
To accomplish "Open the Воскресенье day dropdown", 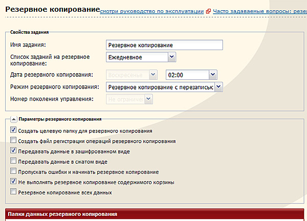I will [x=131, y=75].
